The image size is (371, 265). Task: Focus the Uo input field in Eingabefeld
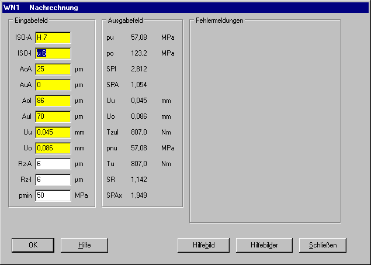[x=53, y=148]
